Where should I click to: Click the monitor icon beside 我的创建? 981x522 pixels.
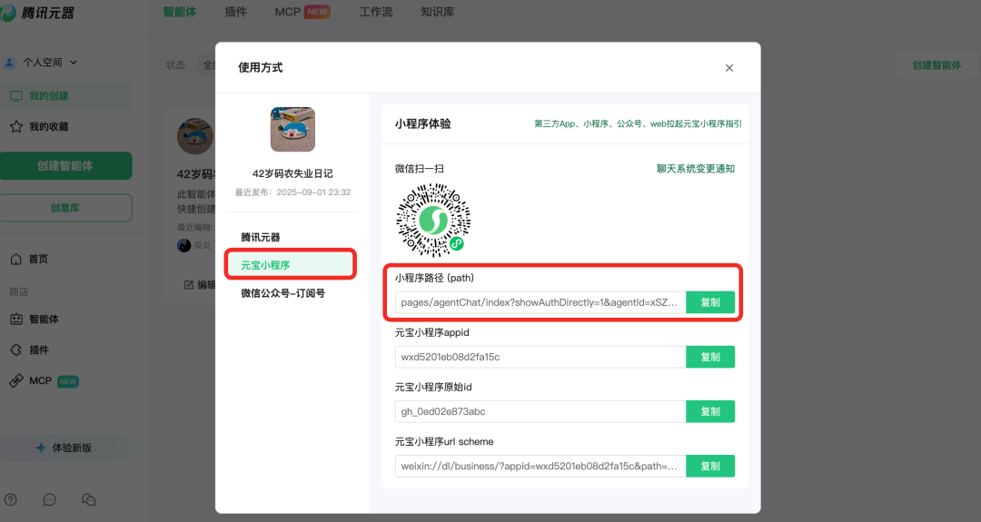tap(16, 95)
